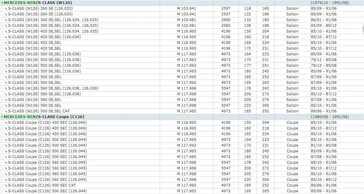Click the 272 hp cell in the 560 SE,SEL (126.038) row
364x194 pixels.
click(x=265, y=94)
